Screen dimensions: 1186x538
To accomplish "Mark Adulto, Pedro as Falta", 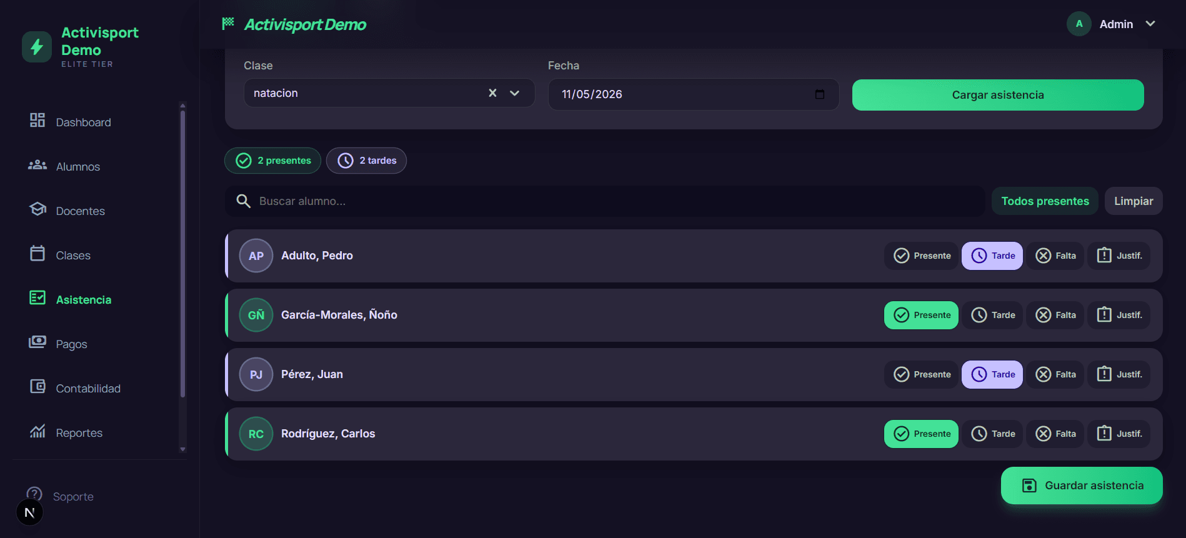I will coord(1055,256).
